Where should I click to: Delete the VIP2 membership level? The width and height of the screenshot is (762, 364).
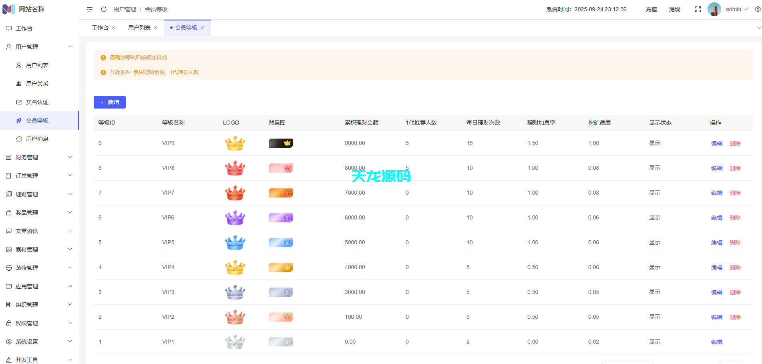[x=735, y=317]
